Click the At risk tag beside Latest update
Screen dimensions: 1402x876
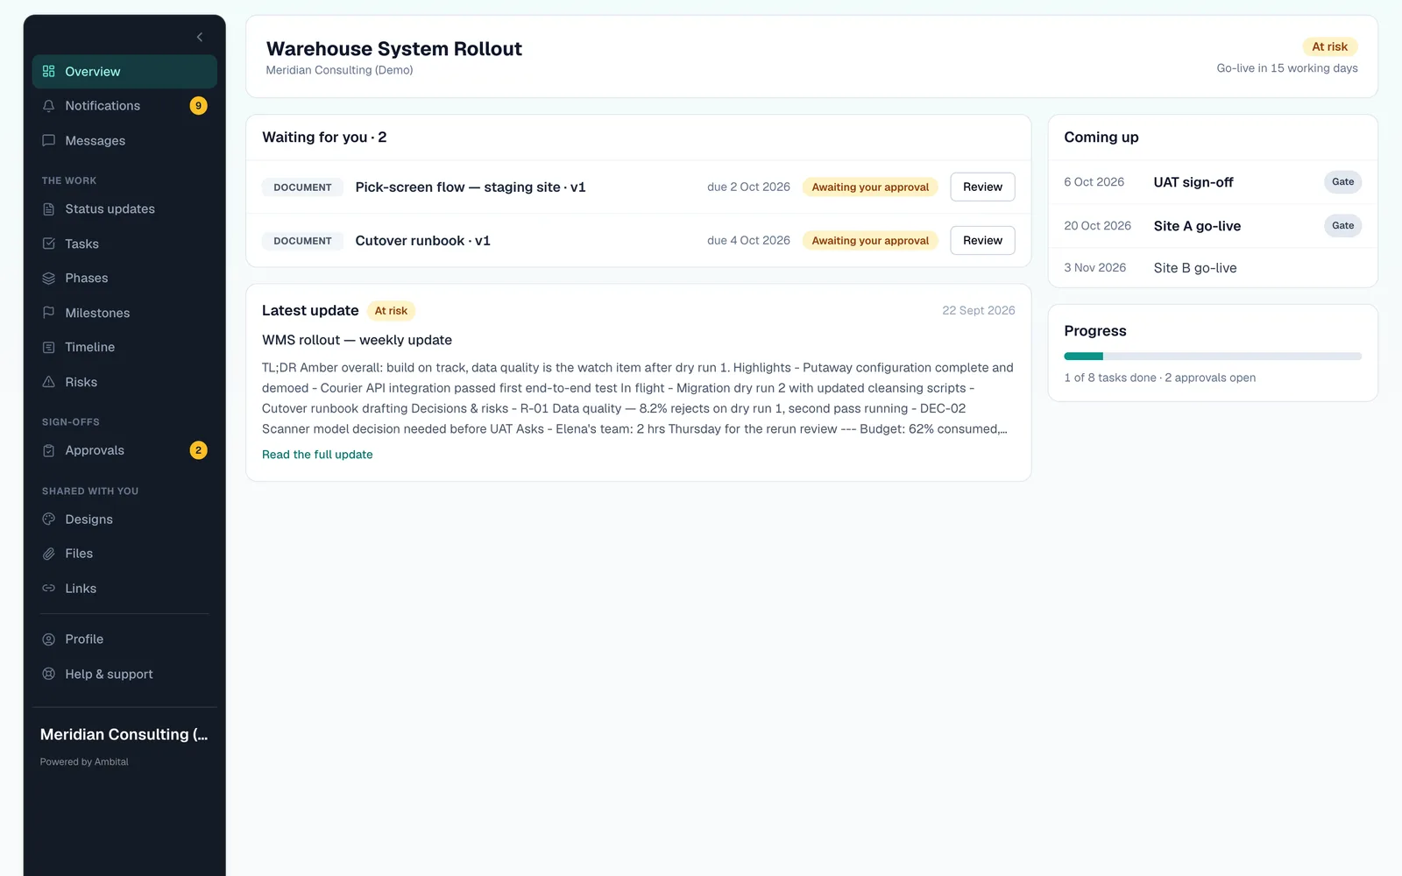(x=391, y=311)
